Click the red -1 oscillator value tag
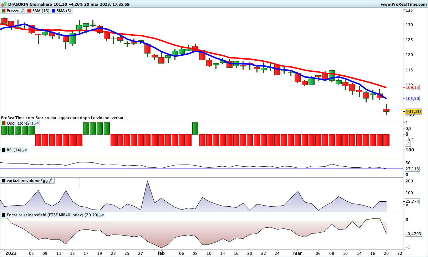The image size is (428, 257). tap(408, 144)
